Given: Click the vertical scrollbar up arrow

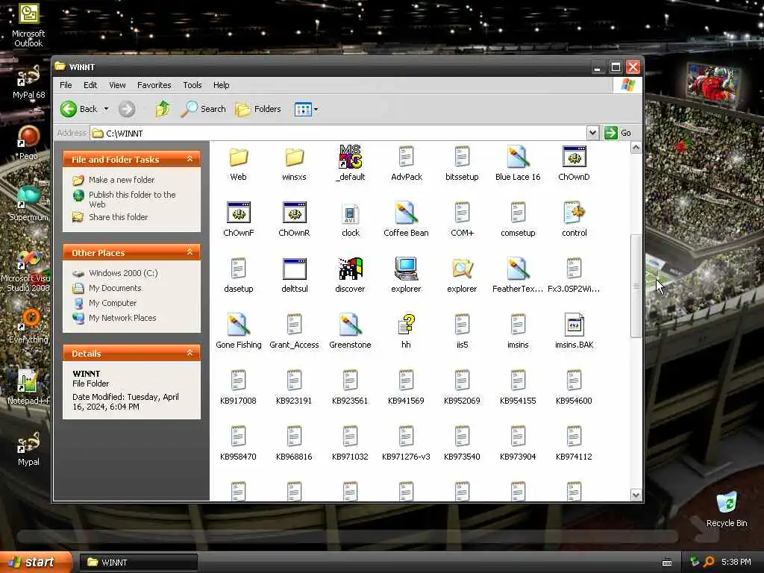Looking at the screenshot, I should [636, 148].
